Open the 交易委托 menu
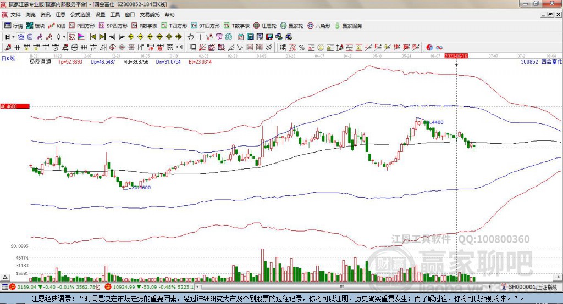 (150, 15)
